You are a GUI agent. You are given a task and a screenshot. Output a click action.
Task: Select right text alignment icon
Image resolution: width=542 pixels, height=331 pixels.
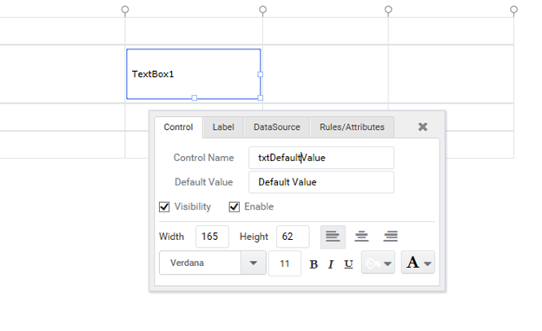[x=391, y=237]
